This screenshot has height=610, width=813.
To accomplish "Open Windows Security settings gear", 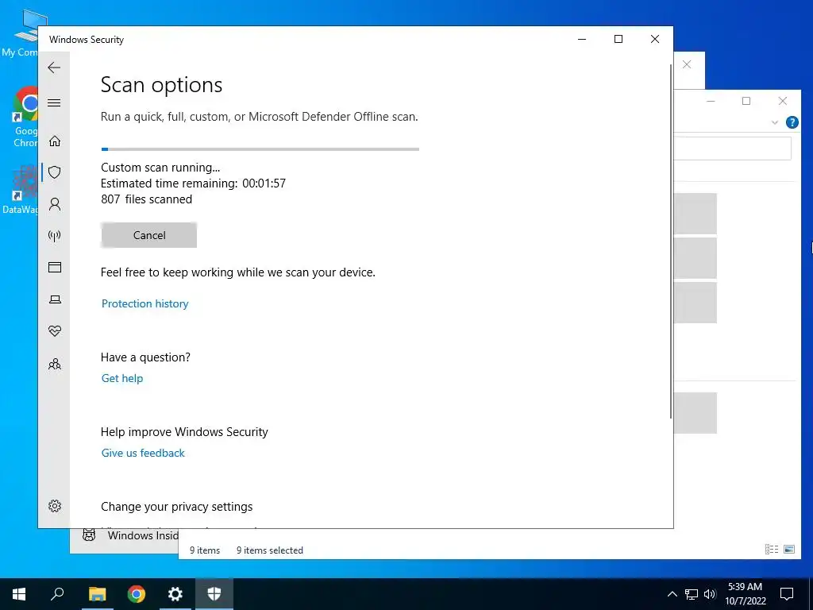I will [x=55, y=506].
